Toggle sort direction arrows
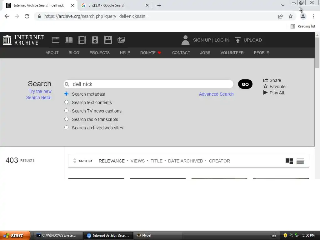The image size is (320, 240). (x=75, y=161)
